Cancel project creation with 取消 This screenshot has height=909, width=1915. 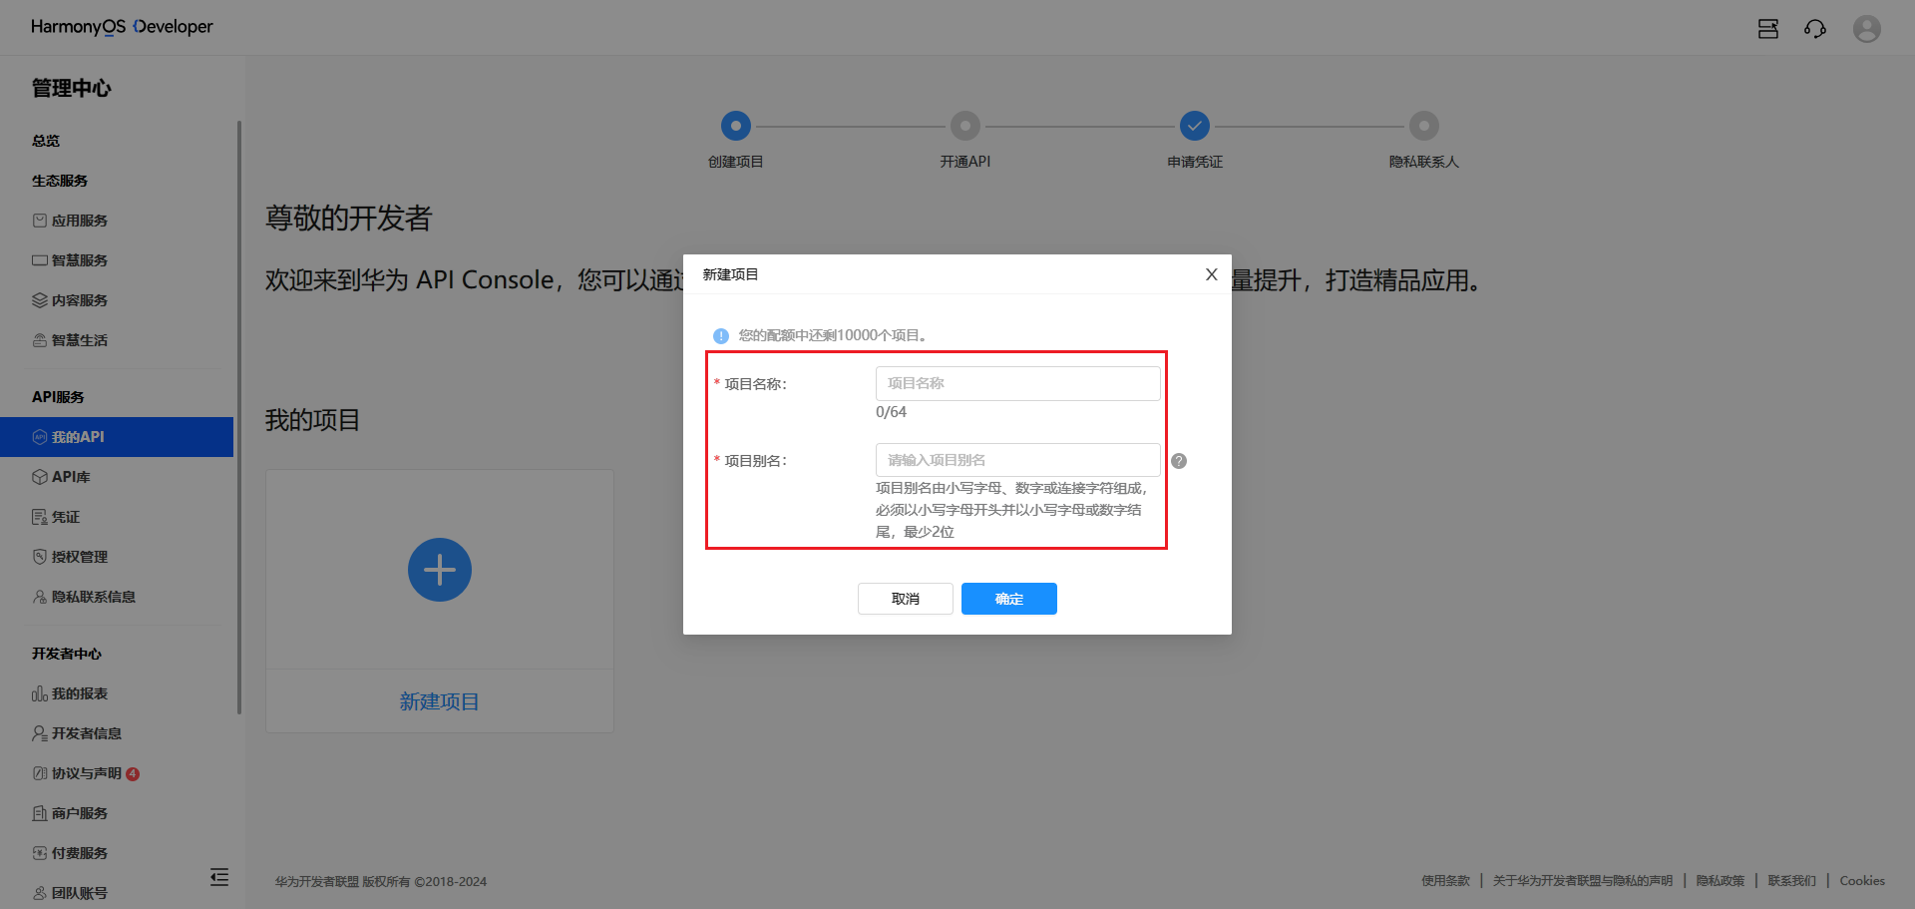[x=905, y=599]
